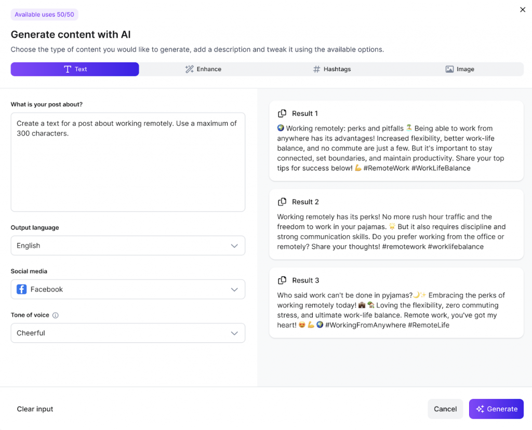This screenshot has width=532, height=430.
Task: Click Clear input link
Action: coord(35,409)
